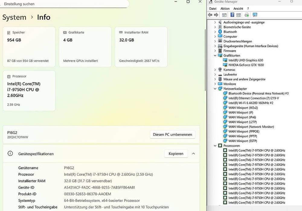Open the Ansicht menu
The image size is (302, 211).
(x=238, y=8)
